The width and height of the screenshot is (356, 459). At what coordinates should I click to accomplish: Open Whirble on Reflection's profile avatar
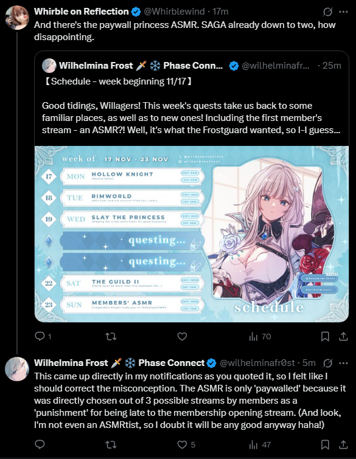point(17,18)
